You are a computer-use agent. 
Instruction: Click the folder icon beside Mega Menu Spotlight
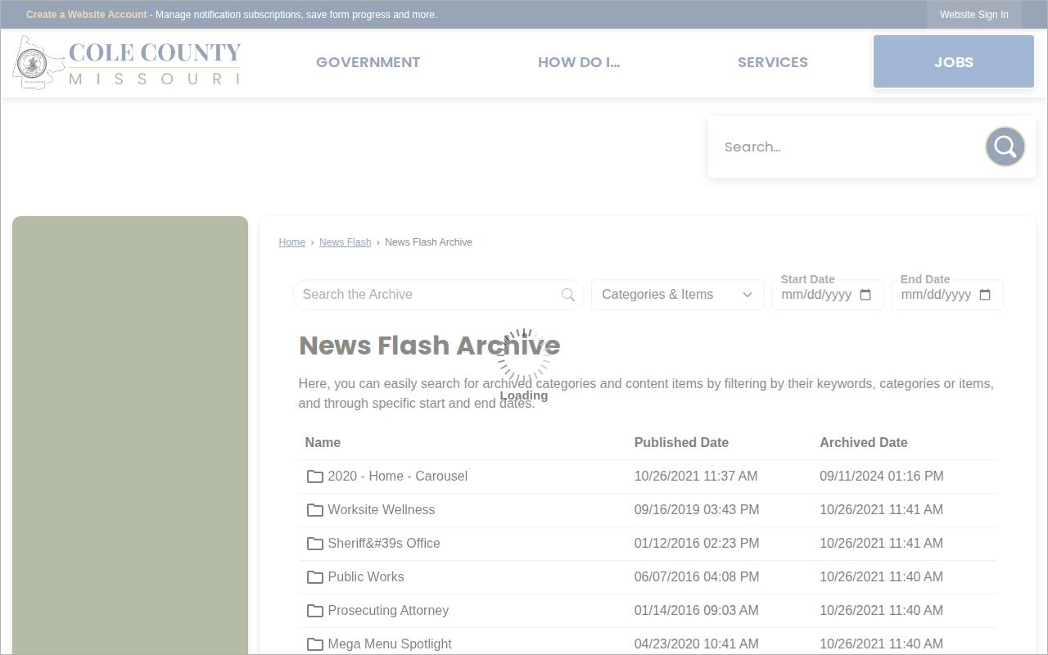click(315, 644)
